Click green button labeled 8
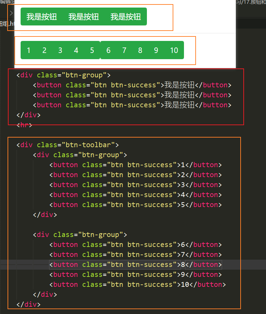Viewport: 266px width, 314px height. click(x=140, y=50)
